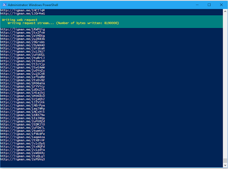Screen dimensions: 228x169
Task: Click the URL ending in 1MO6aXa
Action: tap(22, 83)
